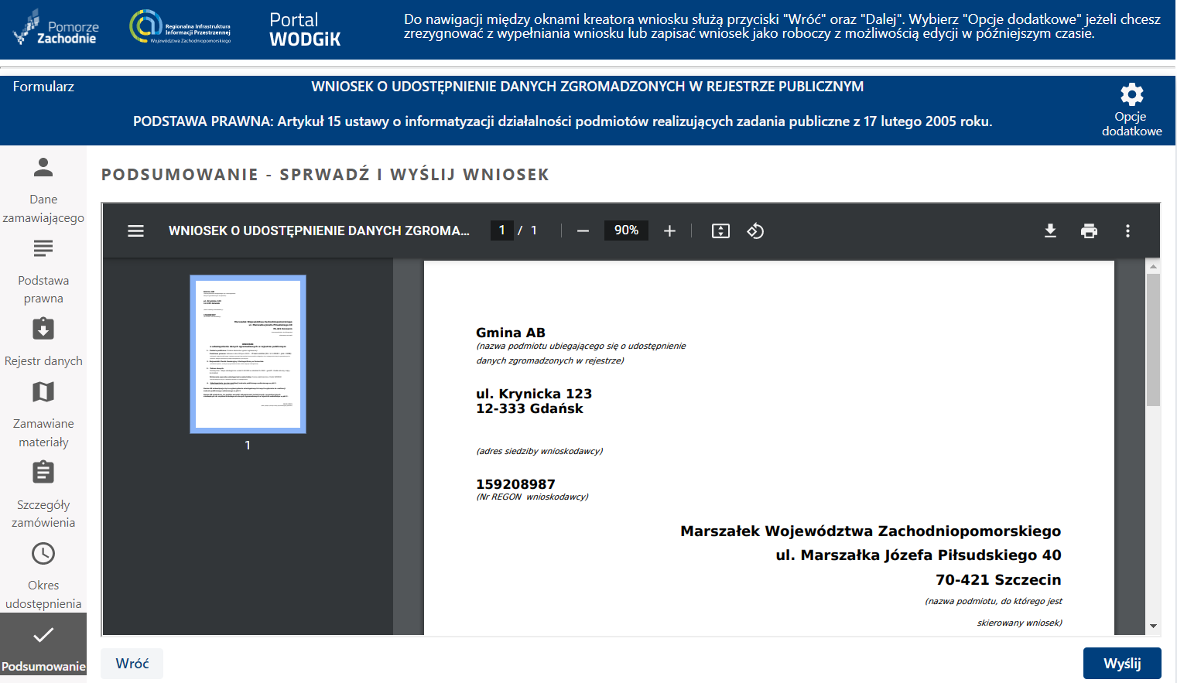1177x683 pixels.
Task: Open the PDF viewer more-options menu
Action: point(1127,230)
